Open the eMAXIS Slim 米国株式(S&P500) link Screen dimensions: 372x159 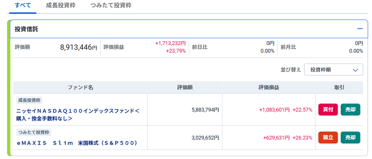77,143
